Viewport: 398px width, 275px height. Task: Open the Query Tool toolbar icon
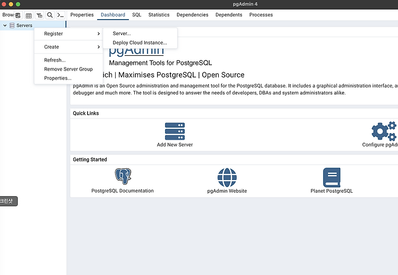18,15
